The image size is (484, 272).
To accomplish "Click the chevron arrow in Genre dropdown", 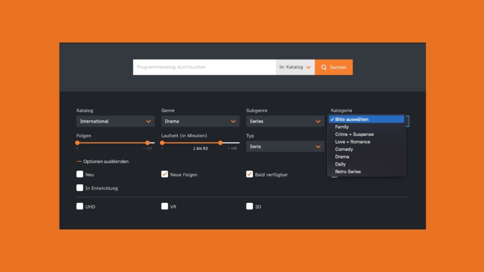I will click(233, 122).
